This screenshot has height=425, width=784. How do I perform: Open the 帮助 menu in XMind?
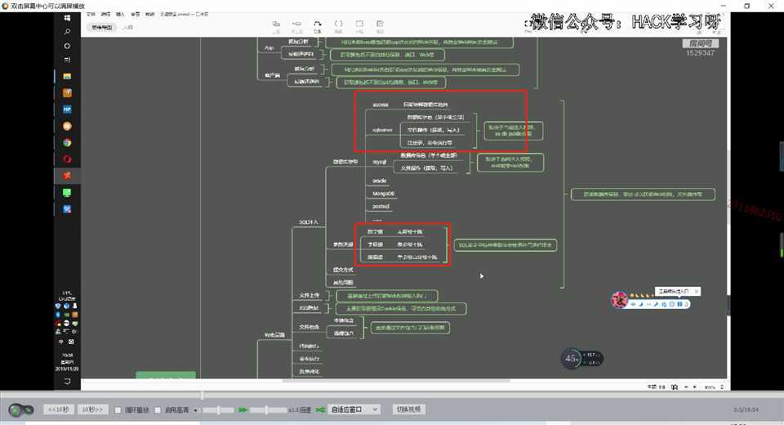(149, 15)
